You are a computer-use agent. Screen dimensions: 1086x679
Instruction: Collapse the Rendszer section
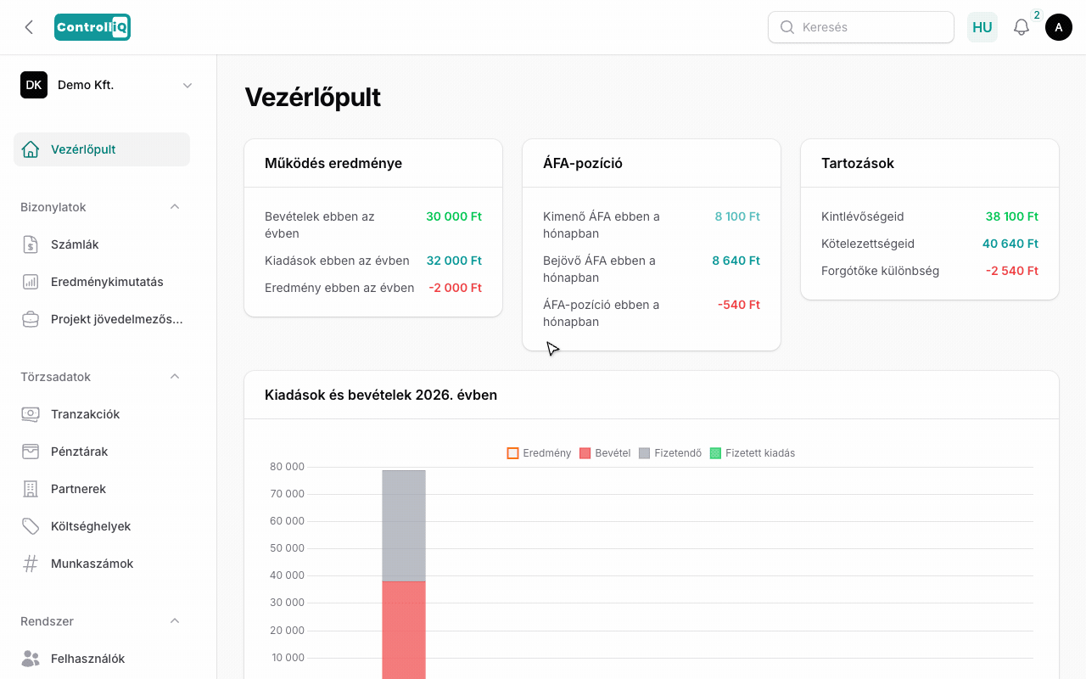click(175, 621)
